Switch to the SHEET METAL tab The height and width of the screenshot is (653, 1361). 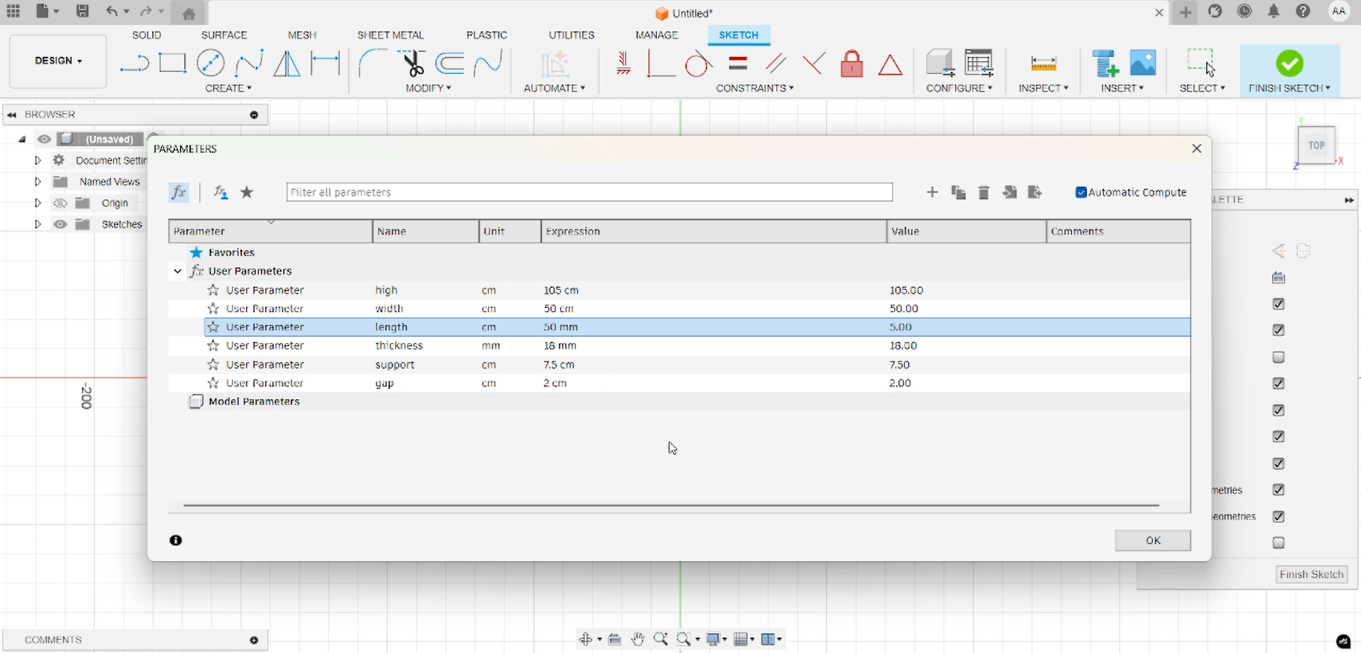coord(391,35)
